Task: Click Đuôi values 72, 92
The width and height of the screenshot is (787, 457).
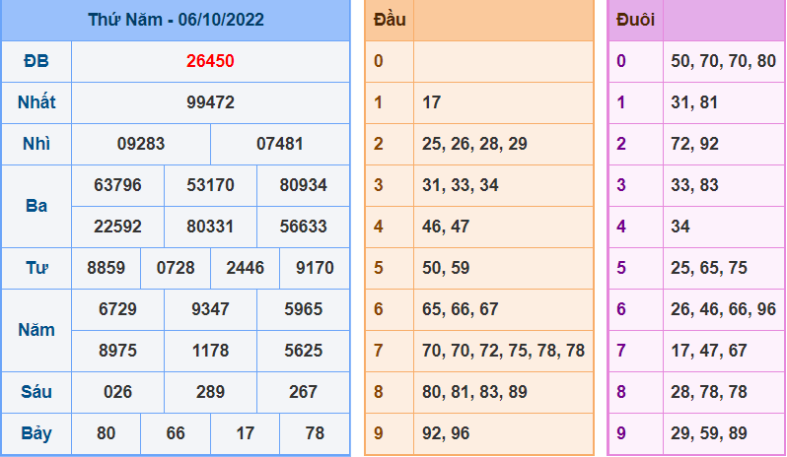Action: pyautogui.click(x=694, y=144)
